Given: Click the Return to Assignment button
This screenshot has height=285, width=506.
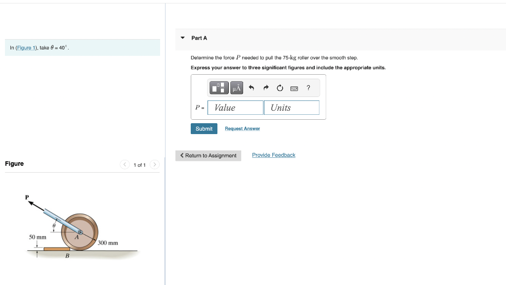Looking at the screenshot, I should (208, 155).
